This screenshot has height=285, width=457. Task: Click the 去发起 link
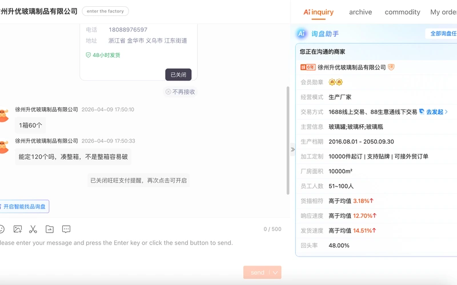click(x=435, y=112)
